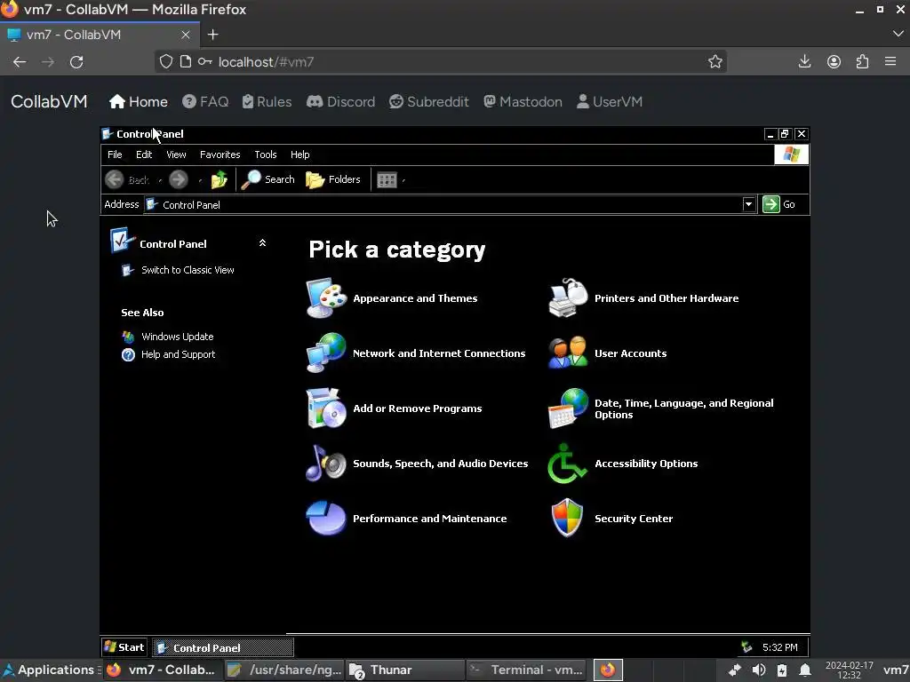Open the Favorites menu
Viewport: 910px width, 682px height.
click(220, 155)
